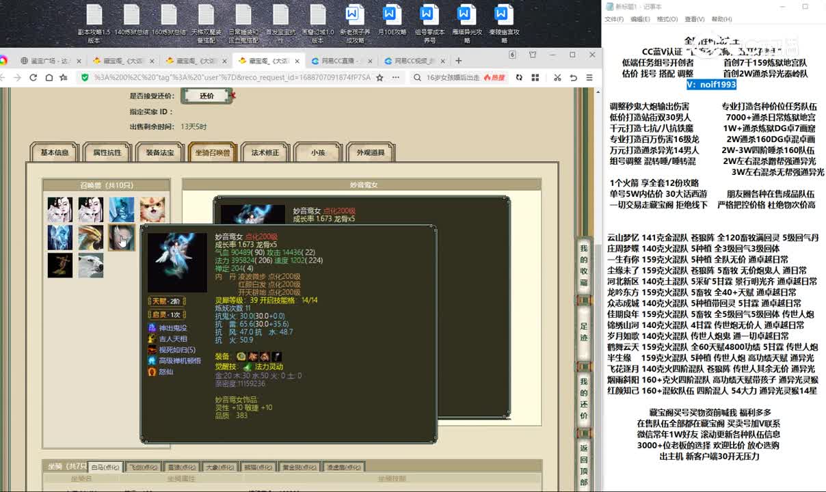Click the browser address bar URL
The image size is (826, 492).
[232, 78]
